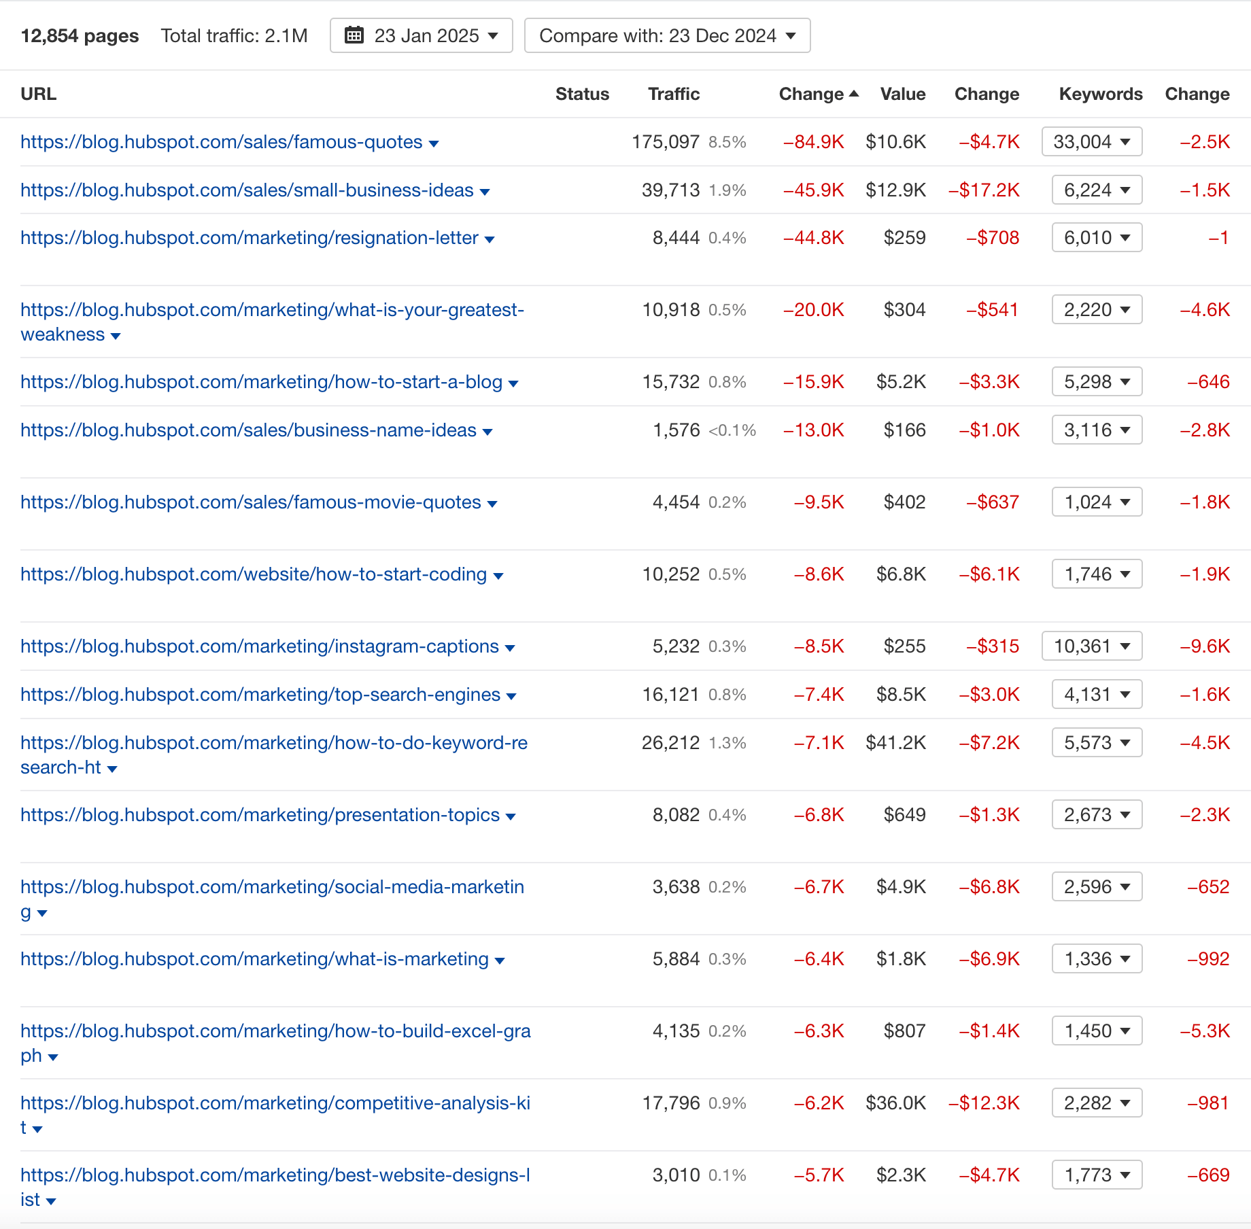Screen dimensions: 1251x1229
Task: Expand the 1,024 keywords dropdown
Action: 1097,502
